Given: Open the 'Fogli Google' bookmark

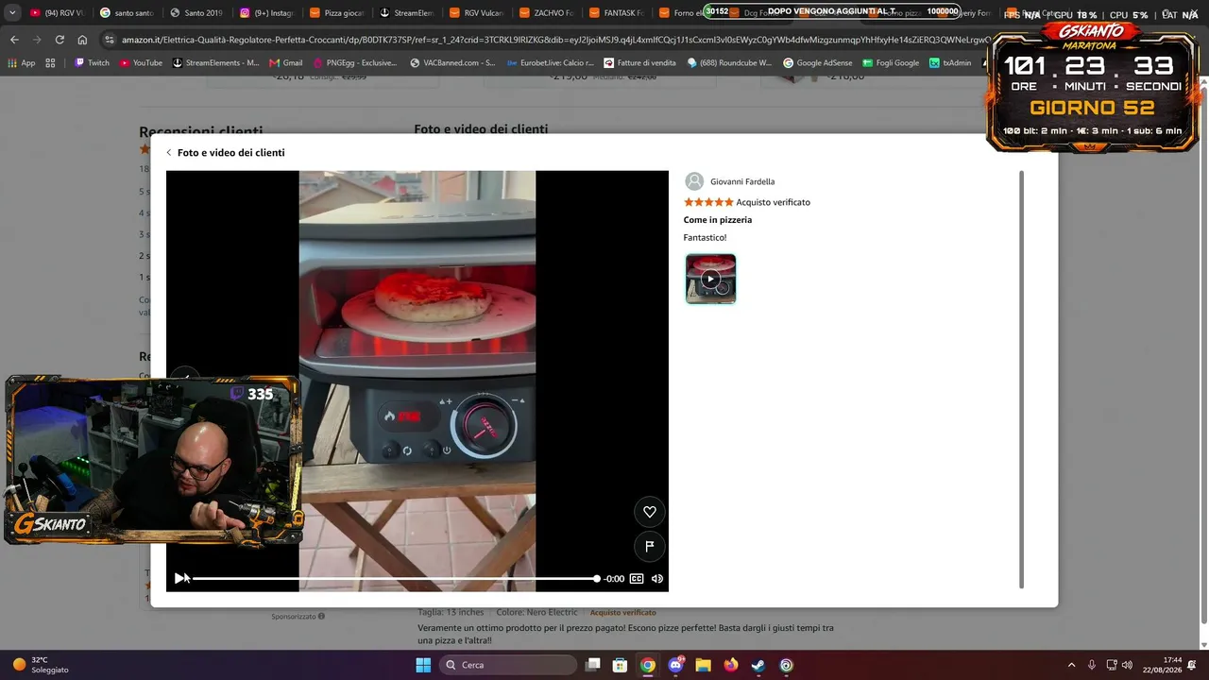Looking at the screenshot, I should click(891, 63).
